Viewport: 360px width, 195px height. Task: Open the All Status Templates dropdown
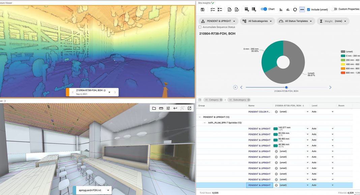click(296, 21)
